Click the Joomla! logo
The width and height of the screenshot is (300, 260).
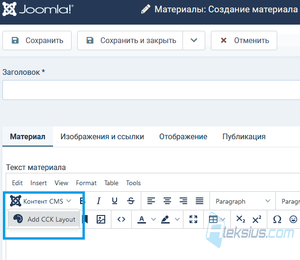tap(38, 9)
